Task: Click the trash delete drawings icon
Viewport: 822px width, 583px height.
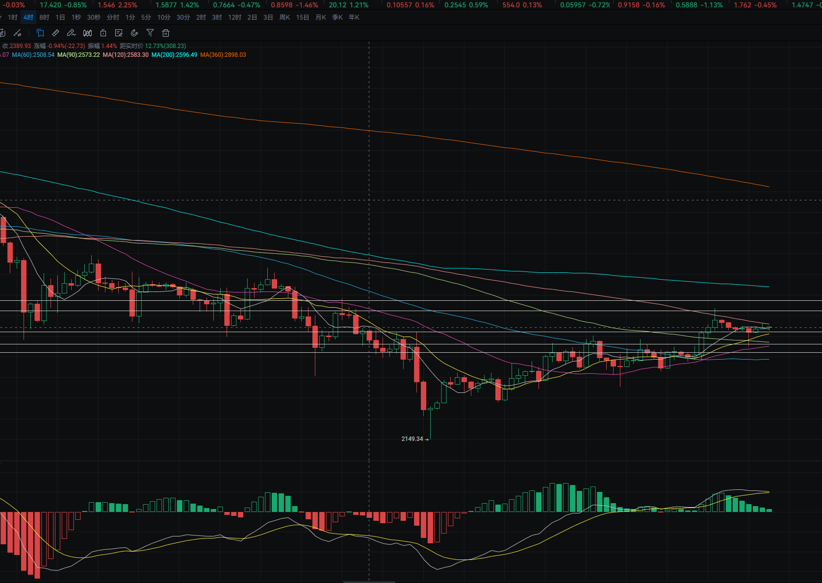Action: [x=166, y=33]
